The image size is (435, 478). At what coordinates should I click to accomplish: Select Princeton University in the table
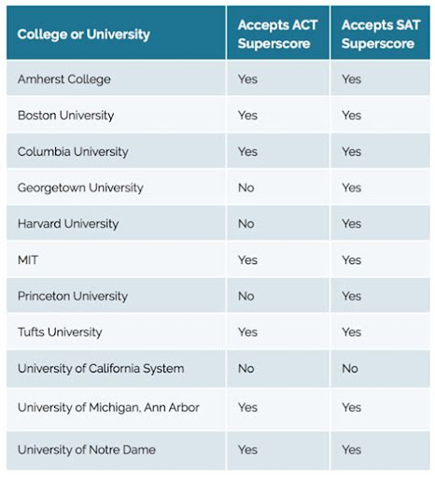coord(73,296)
